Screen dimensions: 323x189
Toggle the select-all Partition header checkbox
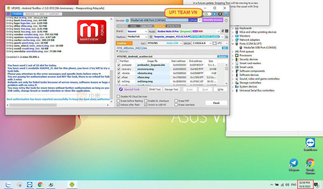[118, 61]
